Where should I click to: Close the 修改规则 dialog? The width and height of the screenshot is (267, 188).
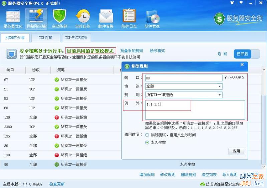[x=242, y=65]
